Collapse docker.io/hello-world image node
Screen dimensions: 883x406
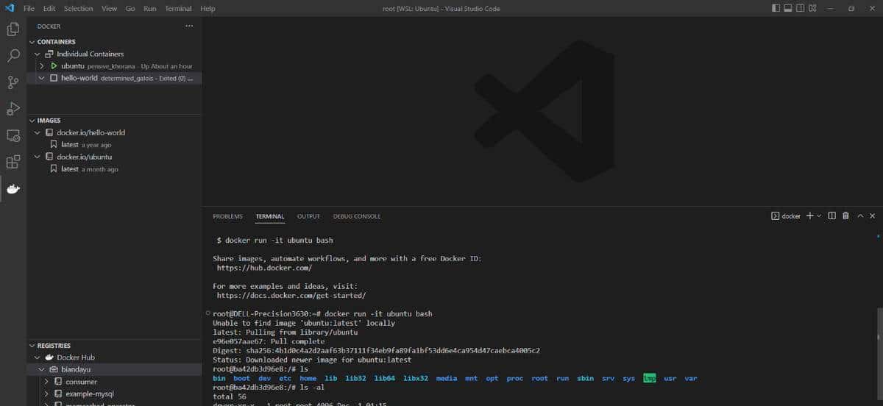pos(38,132)
